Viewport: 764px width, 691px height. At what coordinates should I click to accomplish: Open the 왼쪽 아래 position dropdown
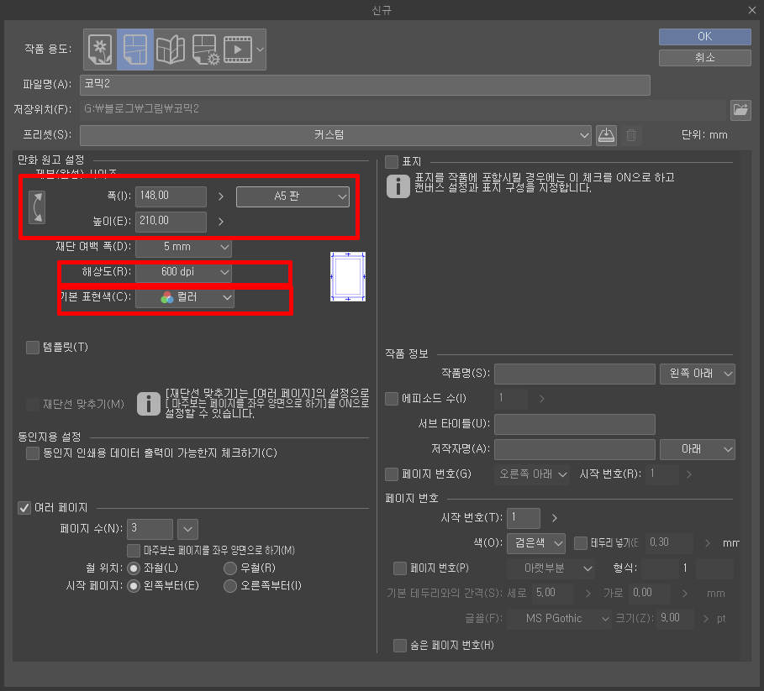point(698,374)
